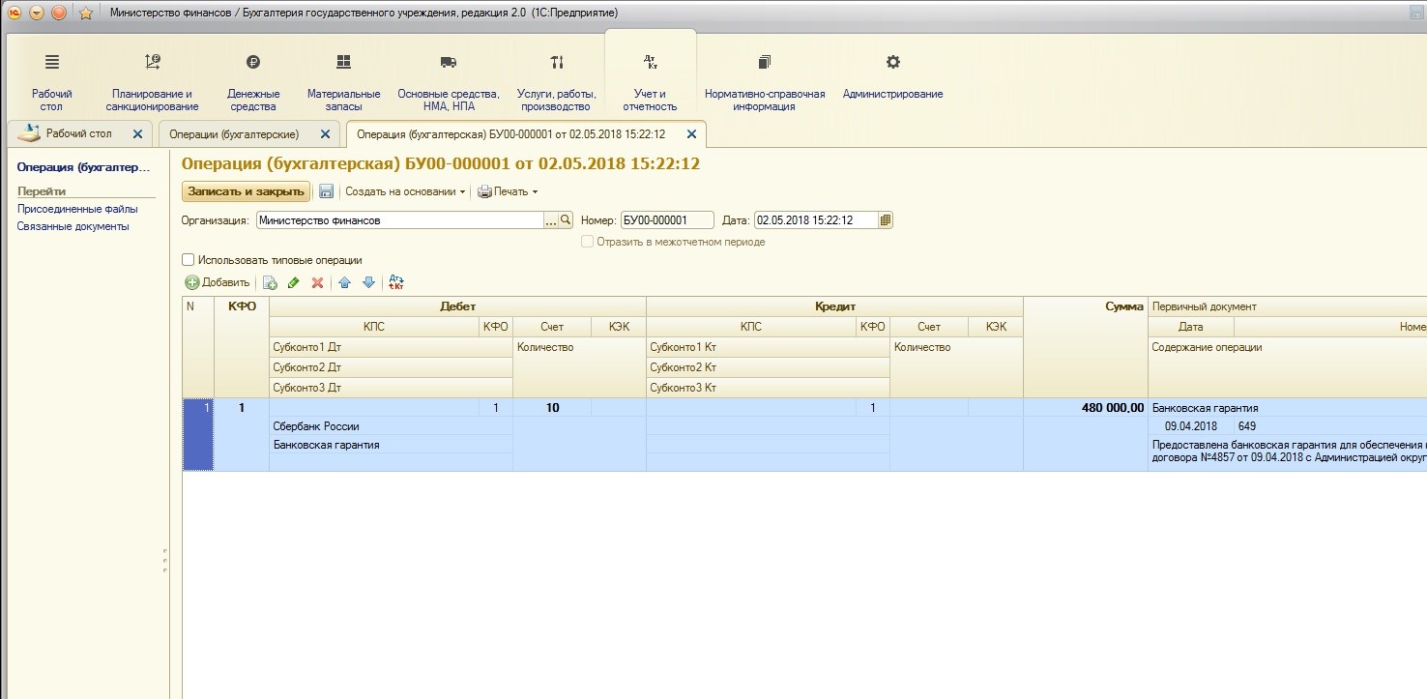
Task: Click the Первичный документ column header
Action: click(1288, 306)
